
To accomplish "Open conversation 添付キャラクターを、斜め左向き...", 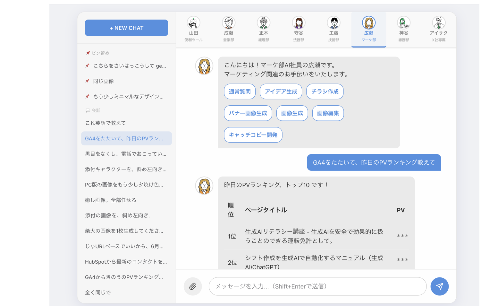I will [x=126, y=169].
